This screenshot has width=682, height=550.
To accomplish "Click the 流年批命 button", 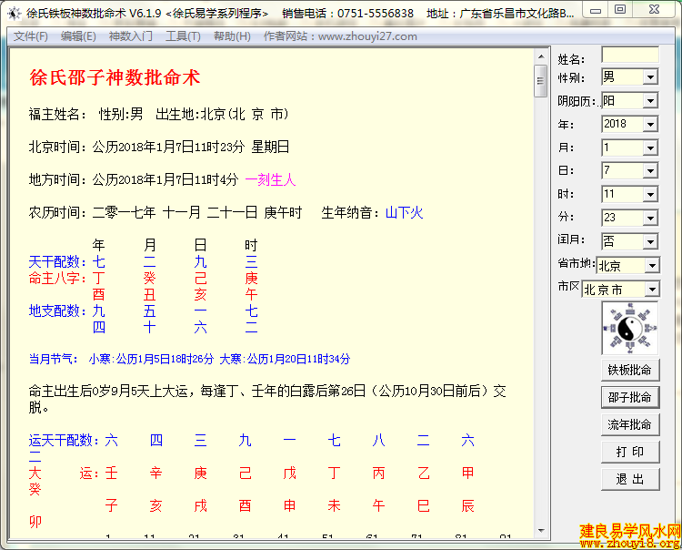I will (x=630, y=424).
